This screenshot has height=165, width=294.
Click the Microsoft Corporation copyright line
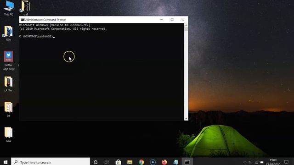click(63, 29)
